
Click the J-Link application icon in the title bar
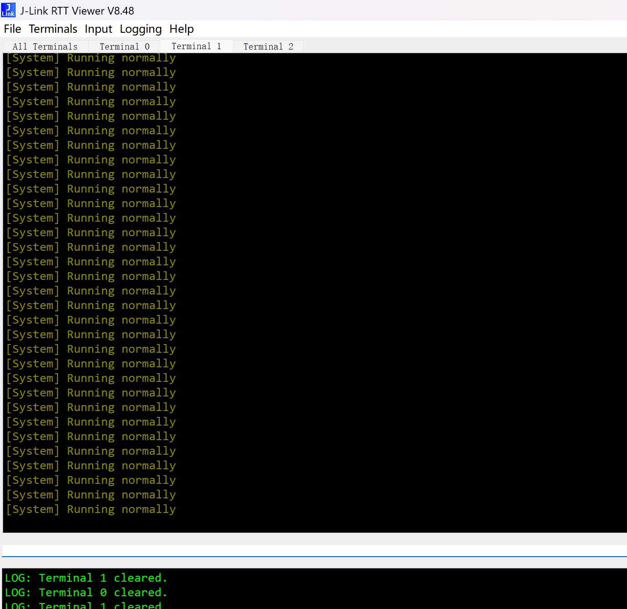(8, 10)
